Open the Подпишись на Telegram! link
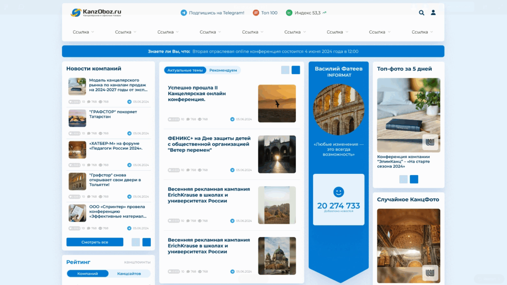 tap(216, 13)
